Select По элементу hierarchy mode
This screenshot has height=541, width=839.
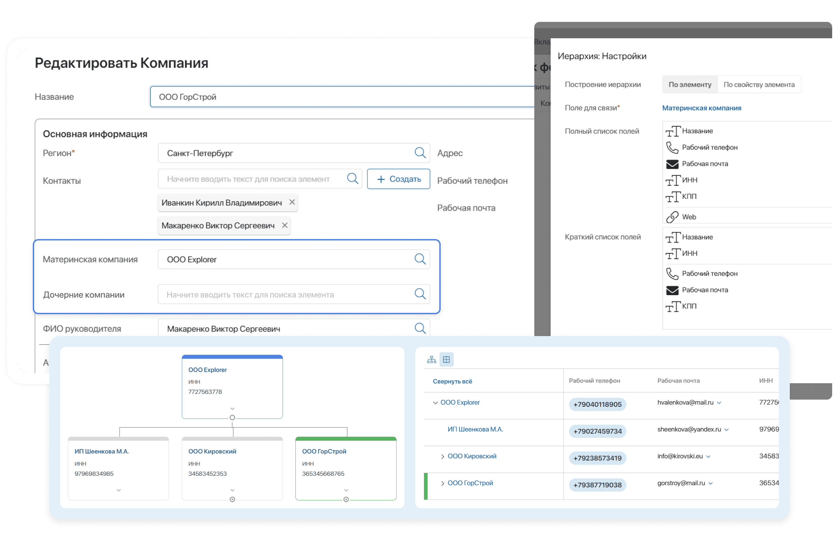coord(690,85)
